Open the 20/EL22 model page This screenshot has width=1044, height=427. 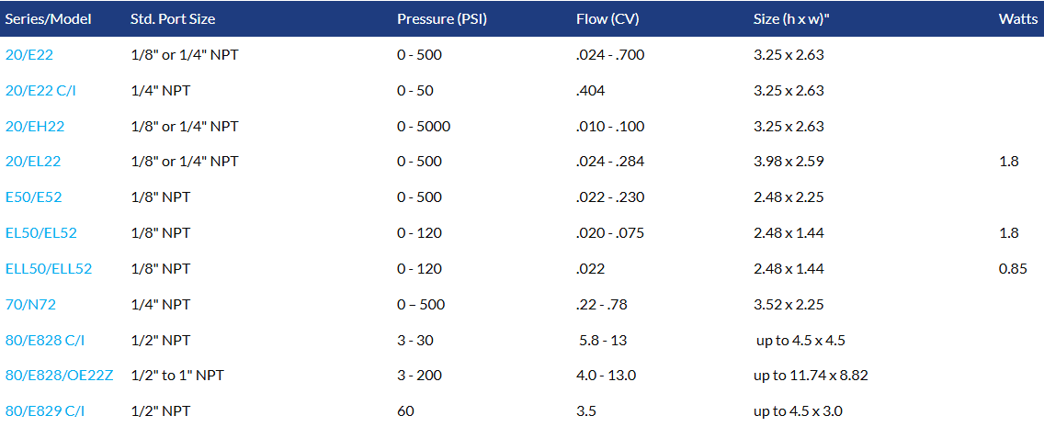tap(33, 162)
